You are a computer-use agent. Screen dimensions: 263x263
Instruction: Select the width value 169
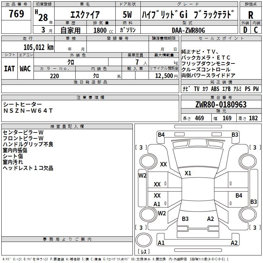coord(227,118)
